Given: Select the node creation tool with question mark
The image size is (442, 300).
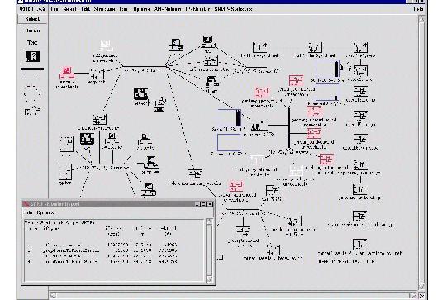Looking at the screenshot, I should click(33, 56).
